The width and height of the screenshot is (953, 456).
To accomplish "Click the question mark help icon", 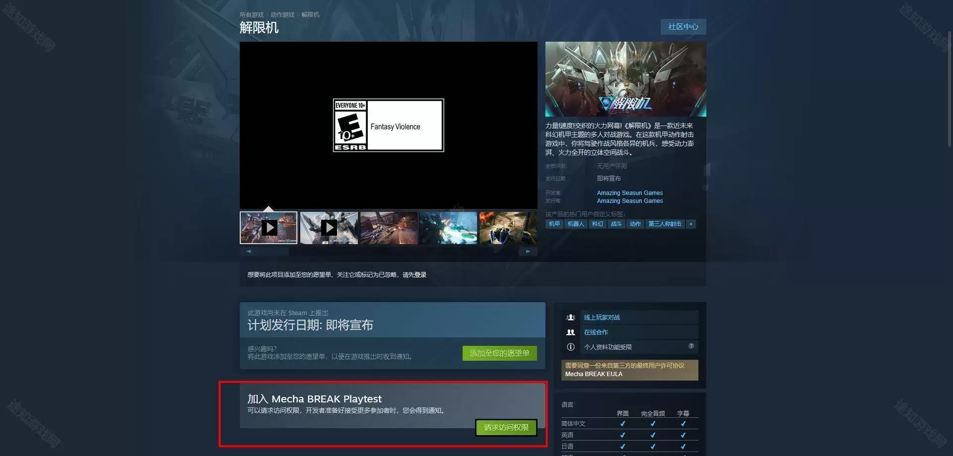I will coord(691,346).
